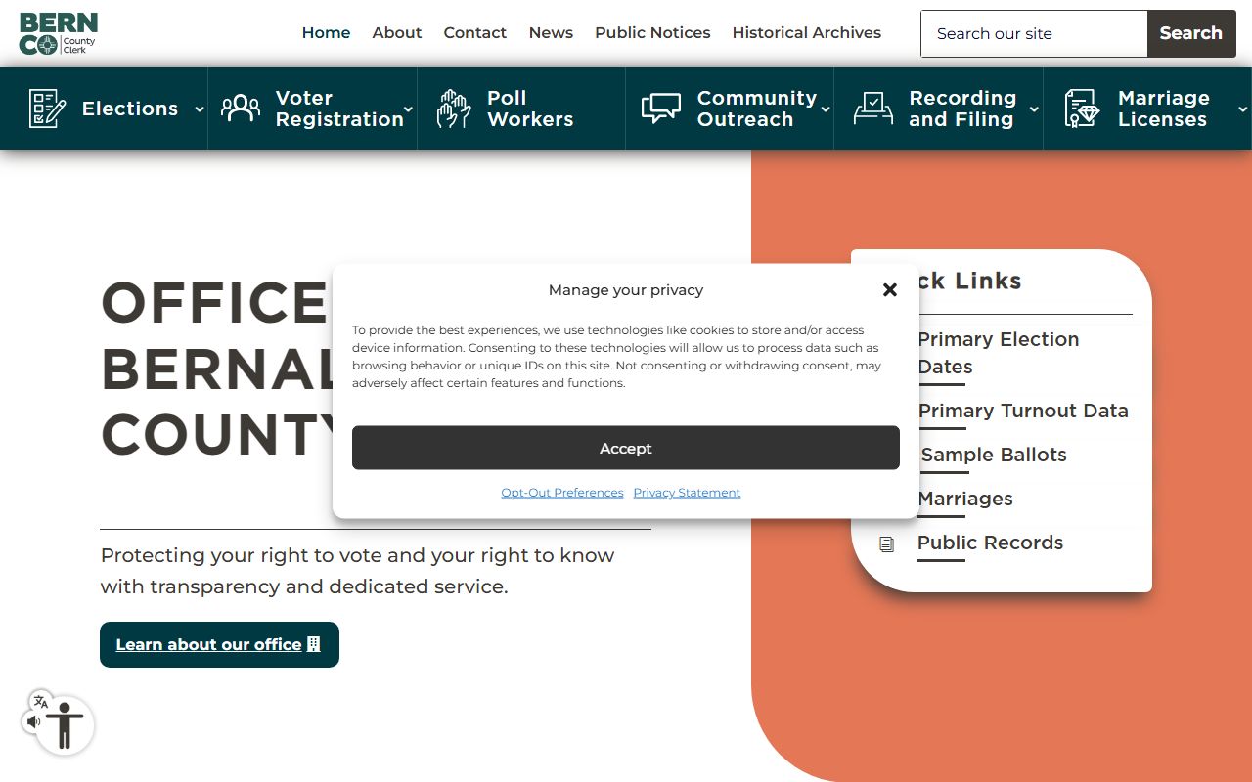Screen dimensions: 1252x782
Task: Click the Protecting your right to vote tagline
Action: pyautogui.click(x=358, y=571)
